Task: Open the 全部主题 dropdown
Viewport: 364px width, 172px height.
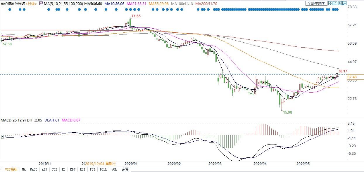Action: click(316, 4)
